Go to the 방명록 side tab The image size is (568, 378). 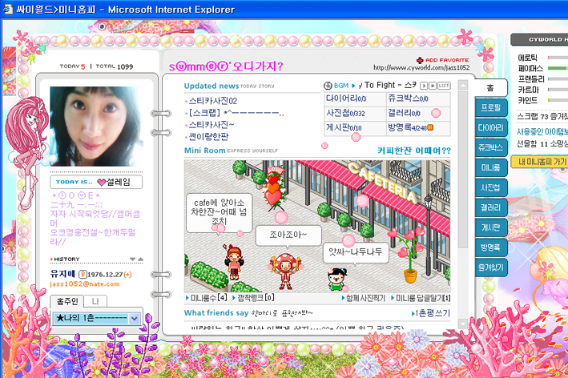coord(490,248)
